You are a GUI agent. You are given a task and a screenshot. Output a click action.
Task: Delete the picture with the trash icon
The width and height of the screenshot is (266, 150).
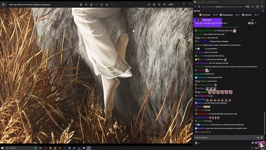click(91, 5)
